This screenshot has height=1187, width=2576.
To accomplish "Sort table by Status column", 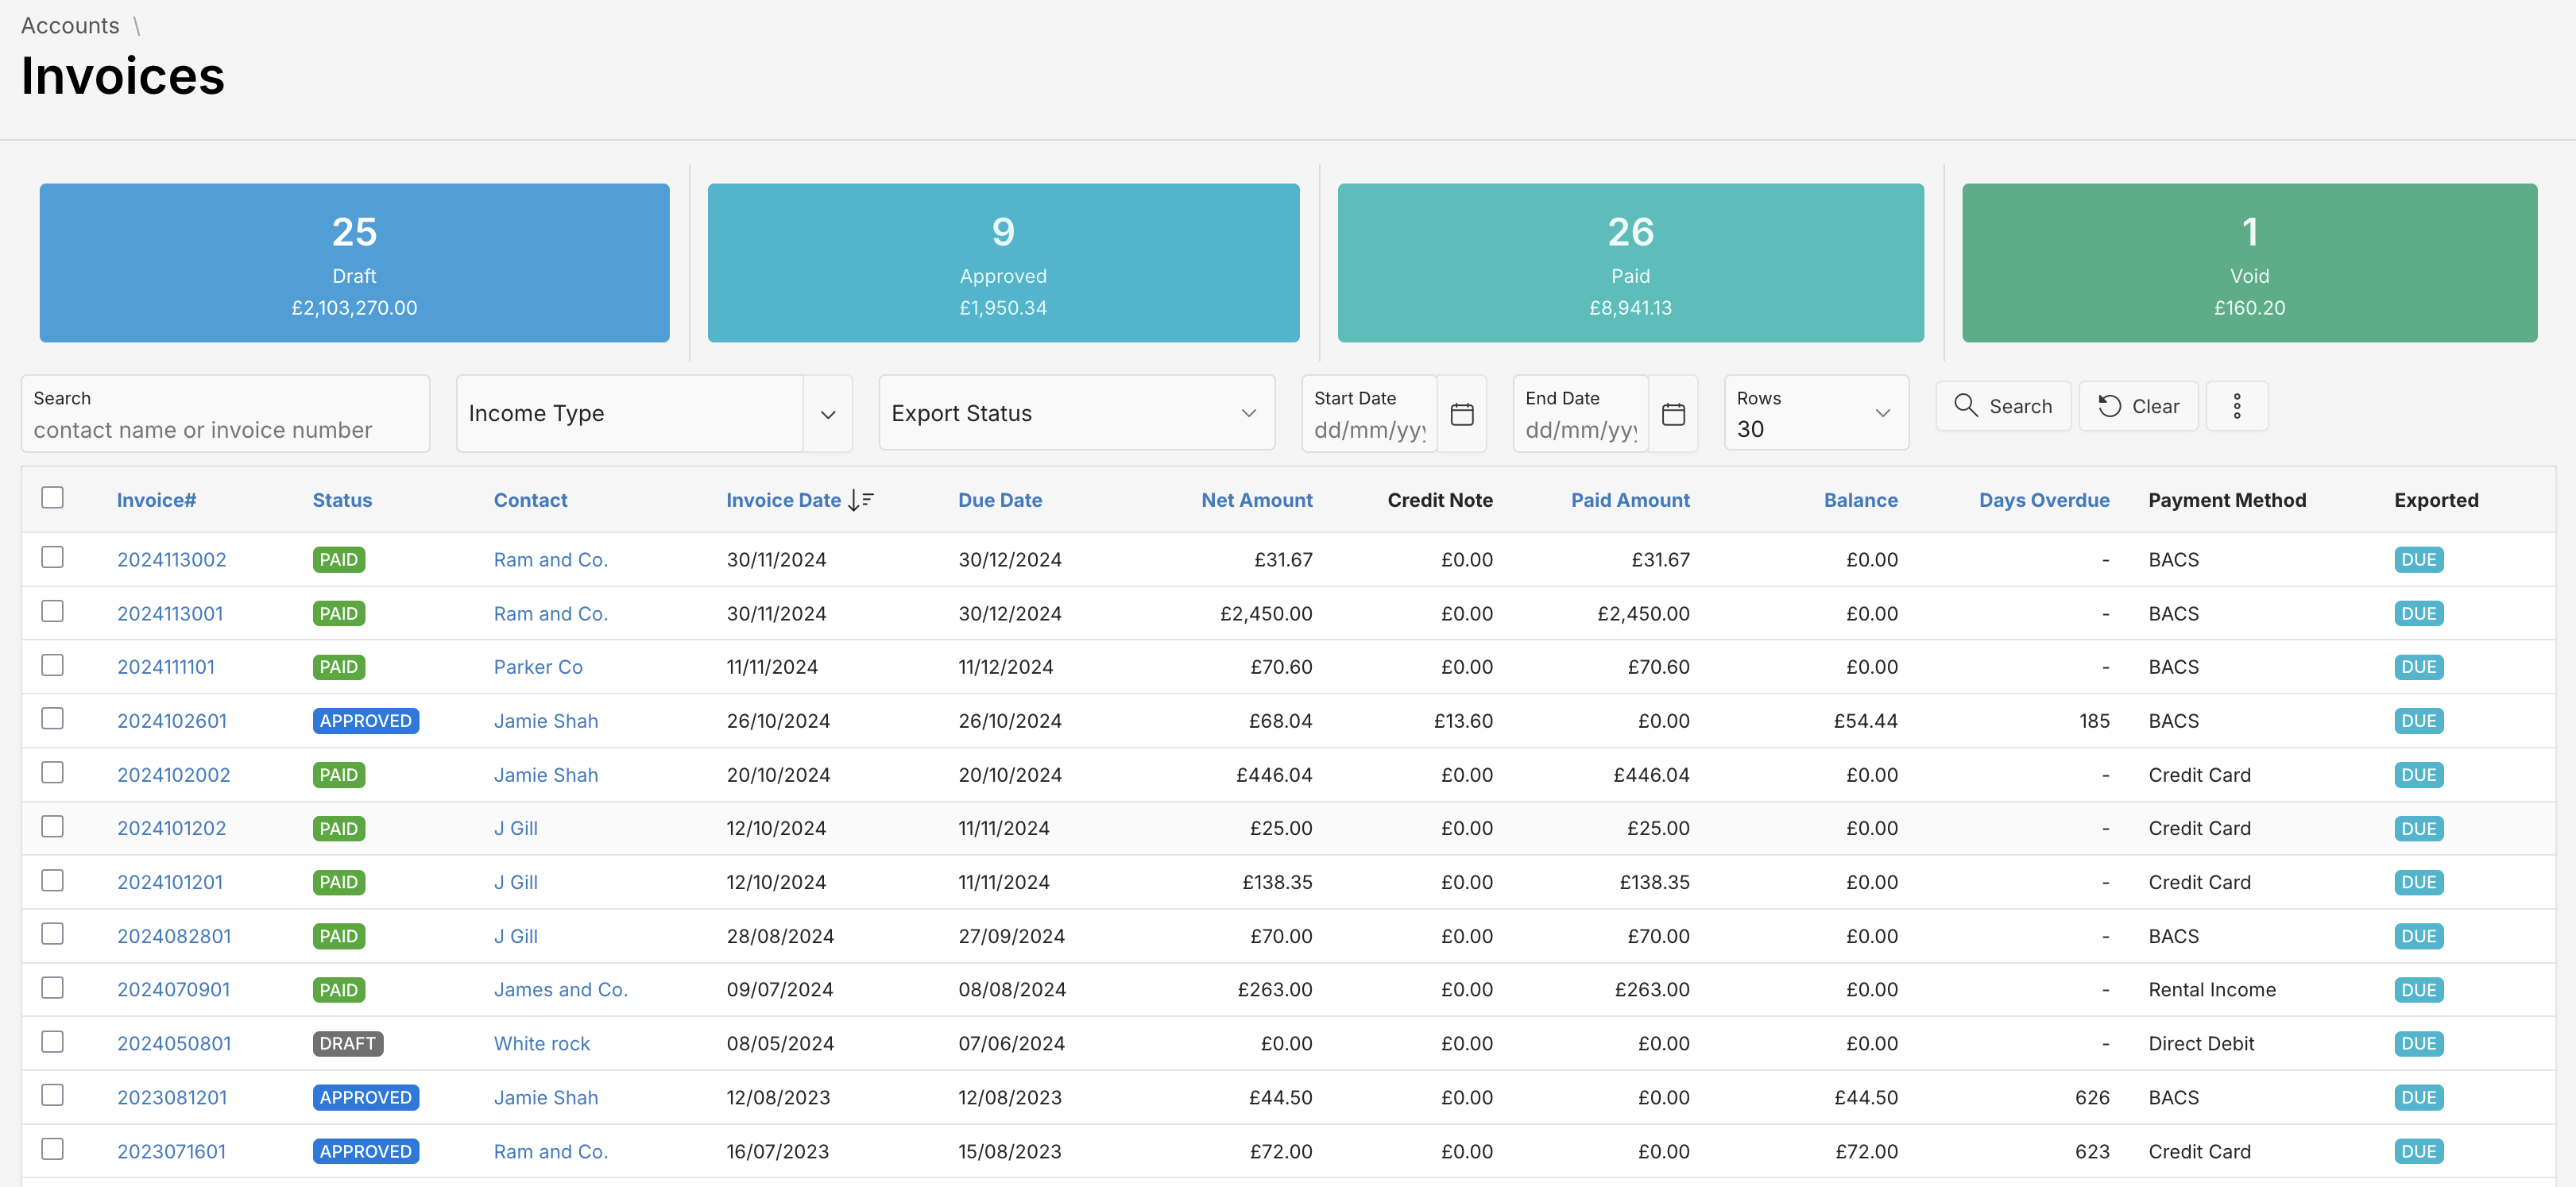I will pos(342,500).
